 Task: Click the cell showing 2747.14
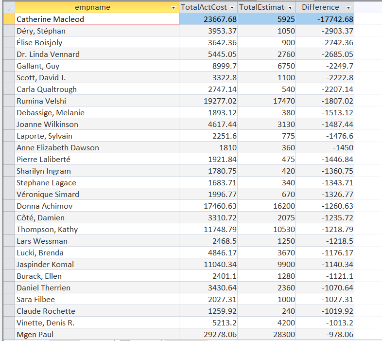pos(208,90)
